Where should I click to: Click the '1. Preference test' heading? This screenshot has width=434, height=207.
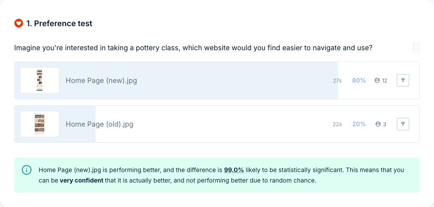59,24
